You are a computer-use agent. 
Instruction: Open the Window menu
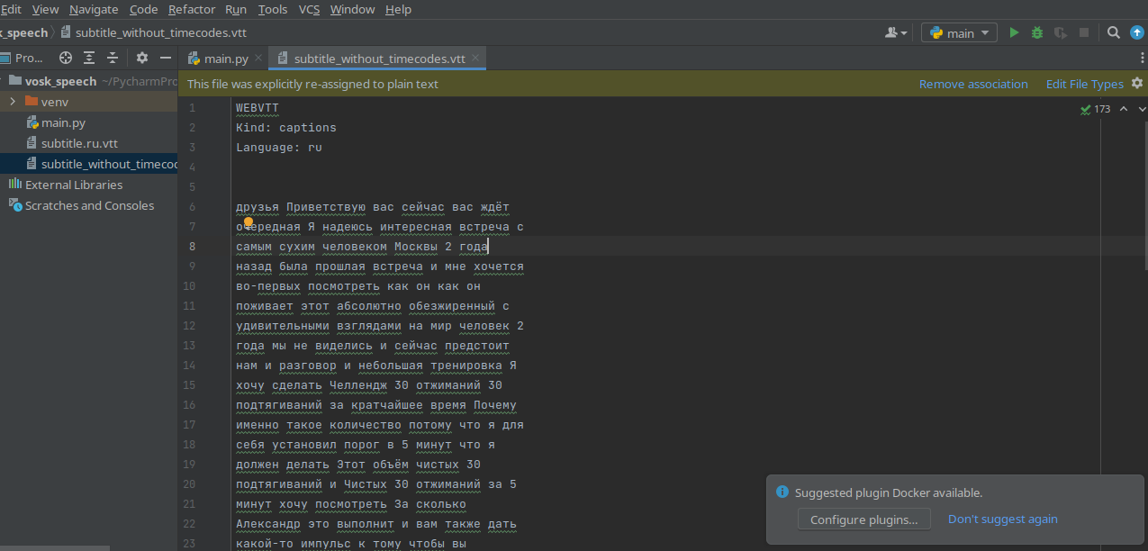tap(353, 9)
